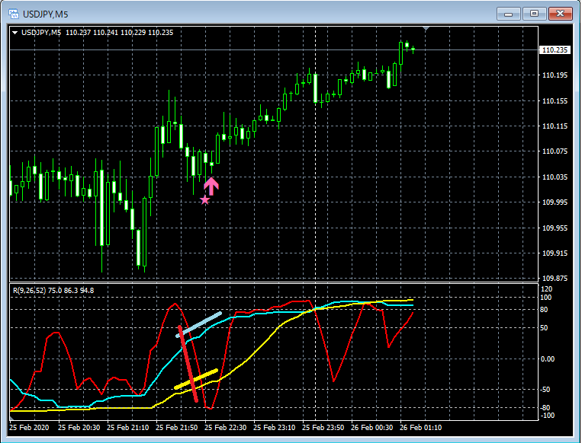Select the pink up-arrow signal on chart
The height and width of the screenshot is (443, 582).
(211, 186)
